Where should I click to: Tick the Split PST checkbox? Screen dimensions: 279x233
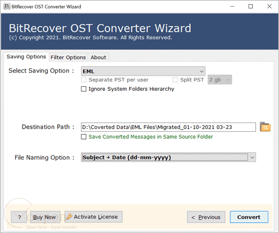point(175,80)
